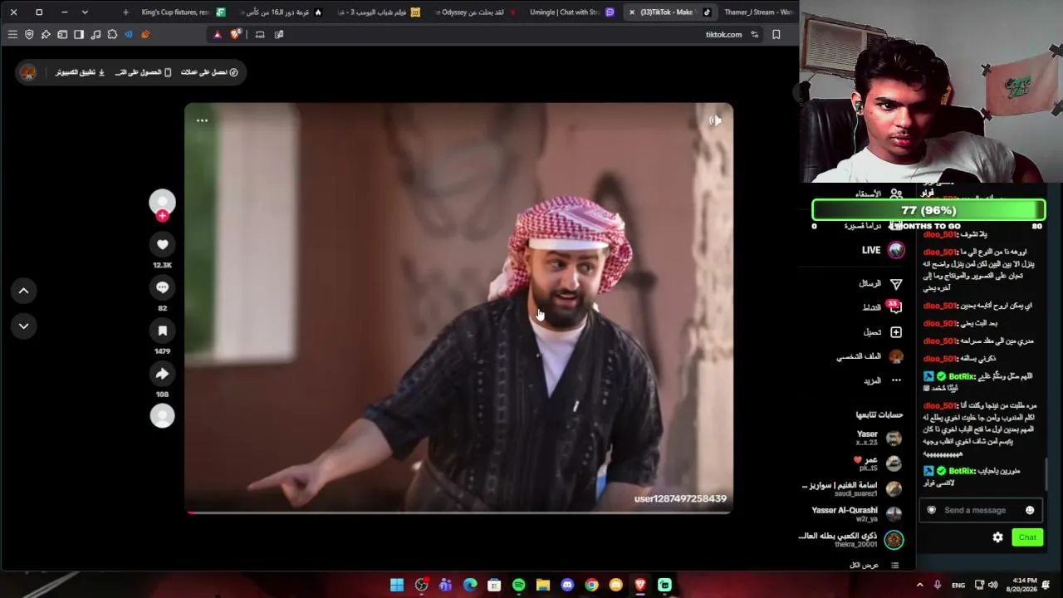Toggle the video sound with the speaker icon
The width and height of the screenshot is (1063, 598).
pyautogui.click(x=715, y=120)
